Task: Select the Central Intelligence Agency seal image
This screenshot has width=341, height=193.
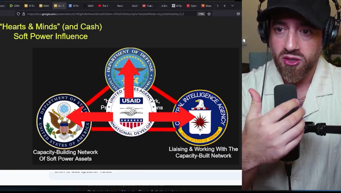Action: click(x=200, y=117)
